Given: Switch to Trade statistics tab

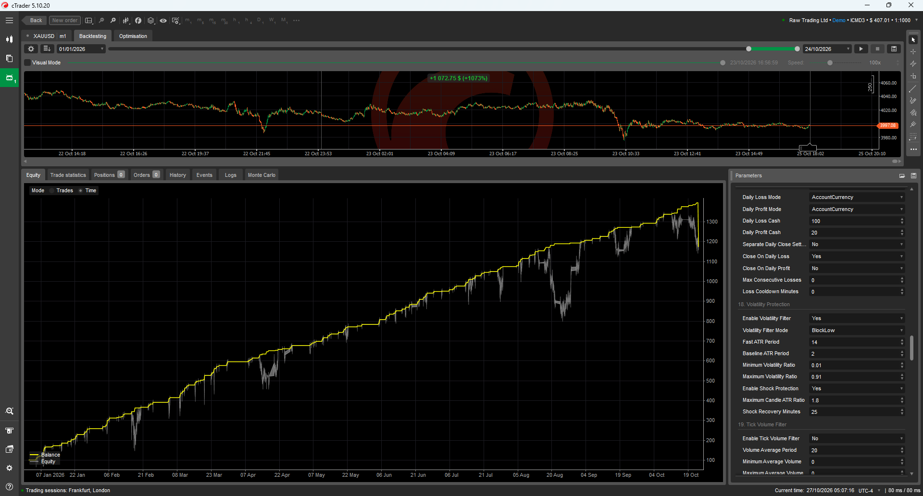Looking at the screenshot, I should click(x=68, y=175).
